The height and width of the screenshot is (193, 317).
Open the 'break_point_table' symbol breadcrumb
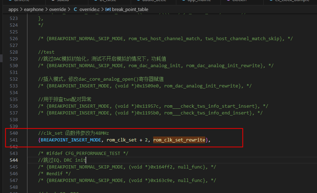click(x=130, y=10)
